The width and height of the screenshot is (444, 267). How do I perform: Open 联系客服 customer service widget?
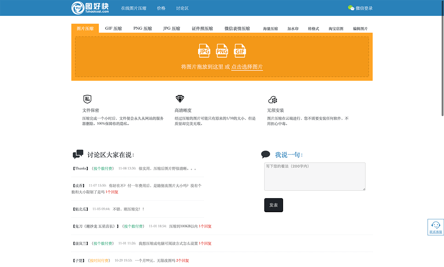tap(436, 227)
